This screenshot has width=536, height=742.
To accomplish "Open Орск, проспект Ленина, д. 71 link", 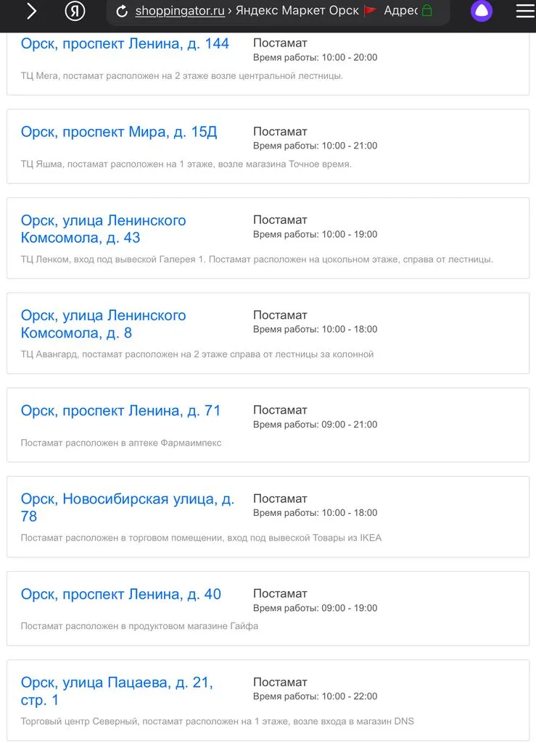I will tap(120, 411).
